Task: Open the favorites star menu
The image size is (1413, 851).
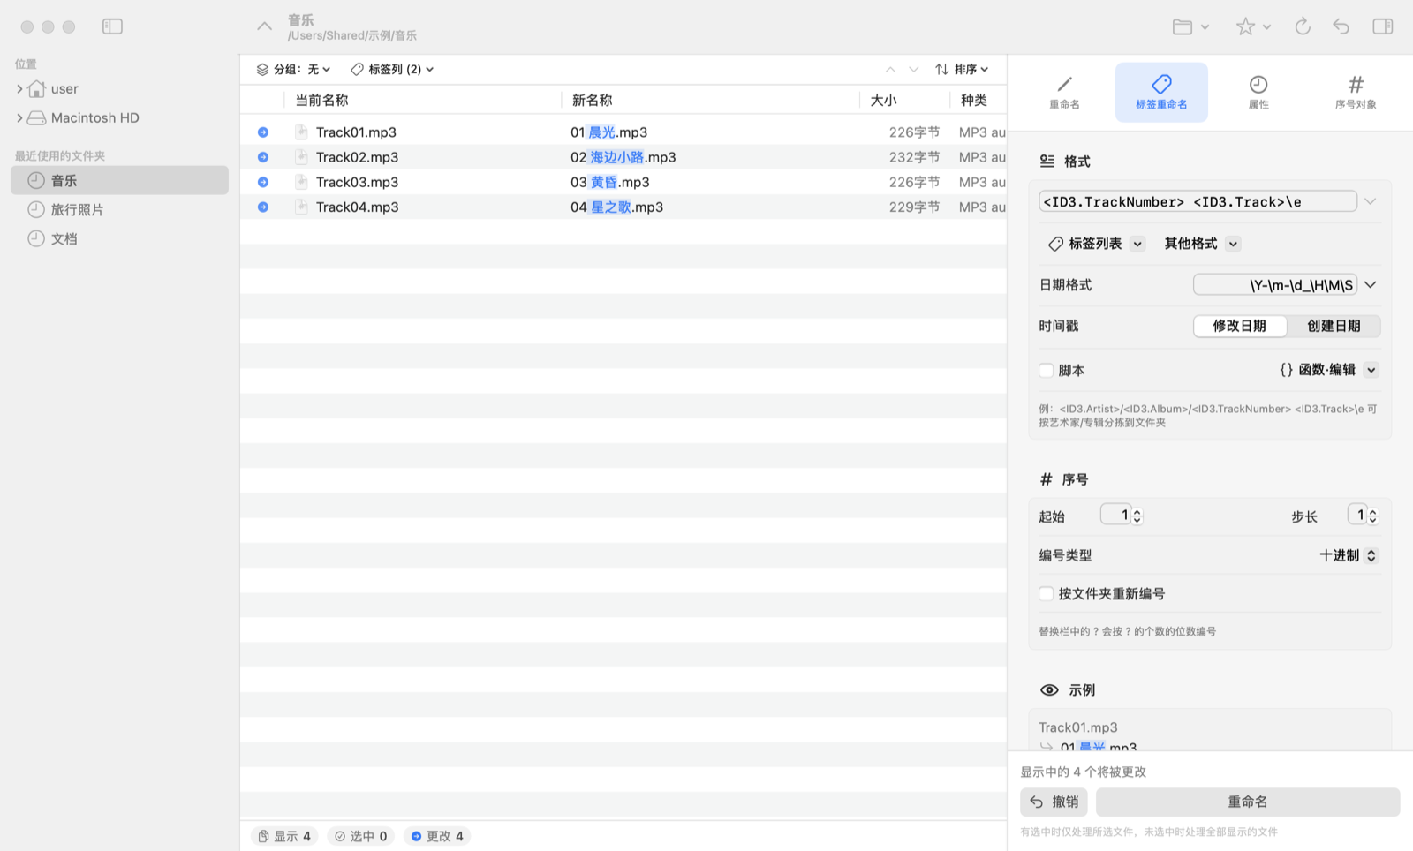Action: (x=1253, y=26)
